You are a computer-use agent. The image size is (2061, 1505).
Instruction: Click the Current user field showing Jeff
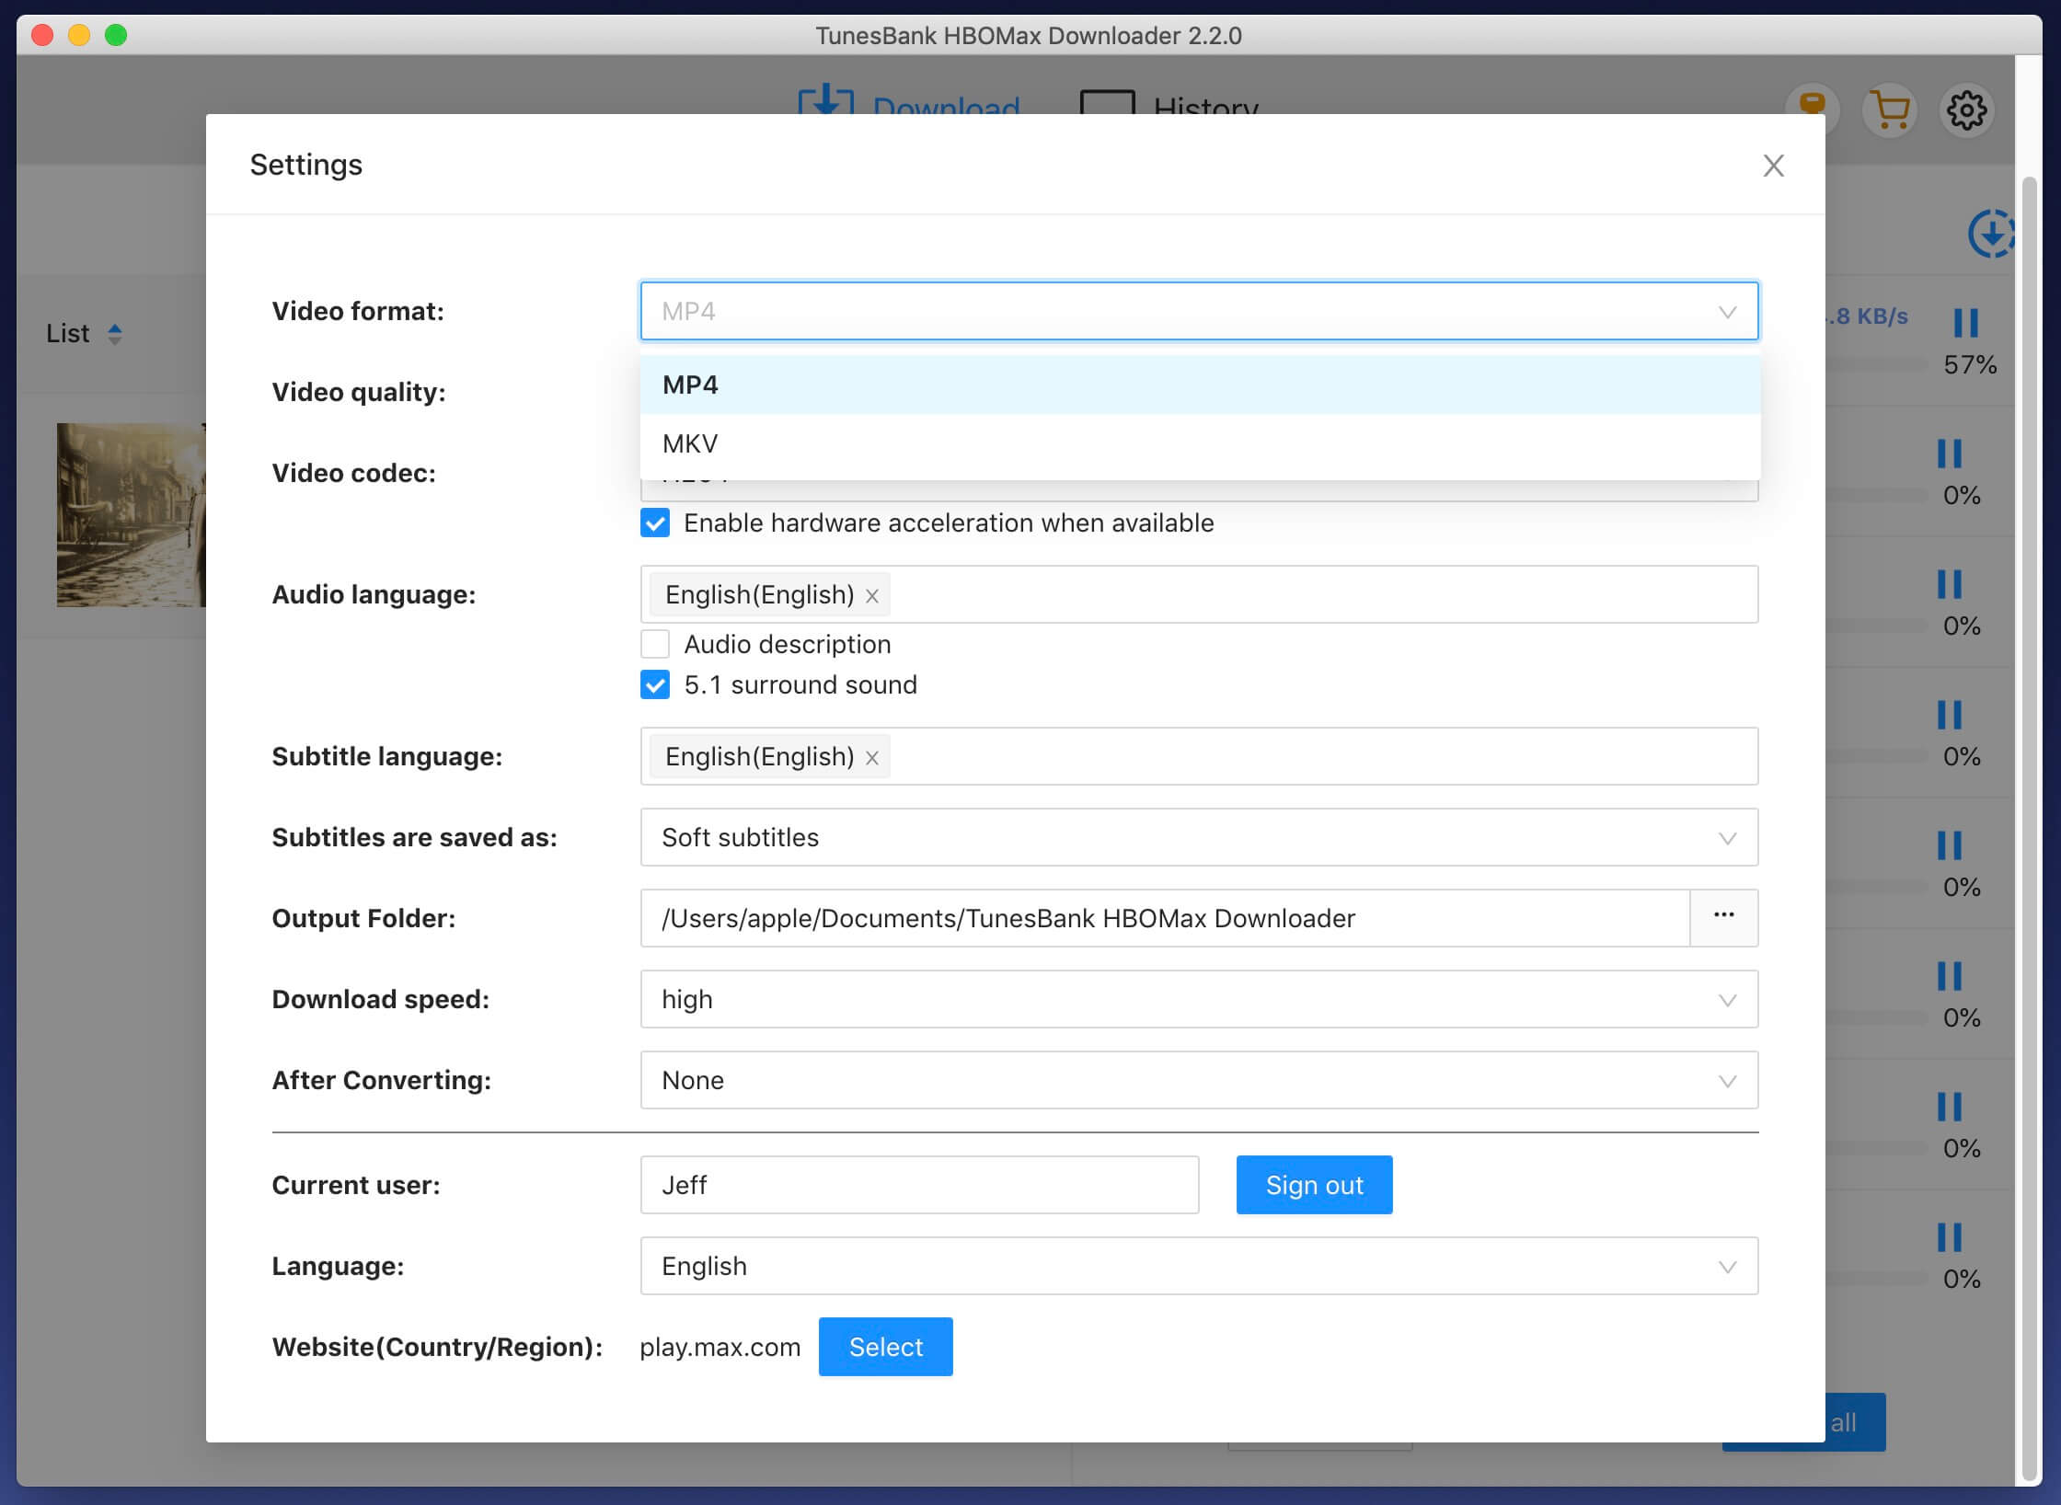click(x=919, y=1185)
